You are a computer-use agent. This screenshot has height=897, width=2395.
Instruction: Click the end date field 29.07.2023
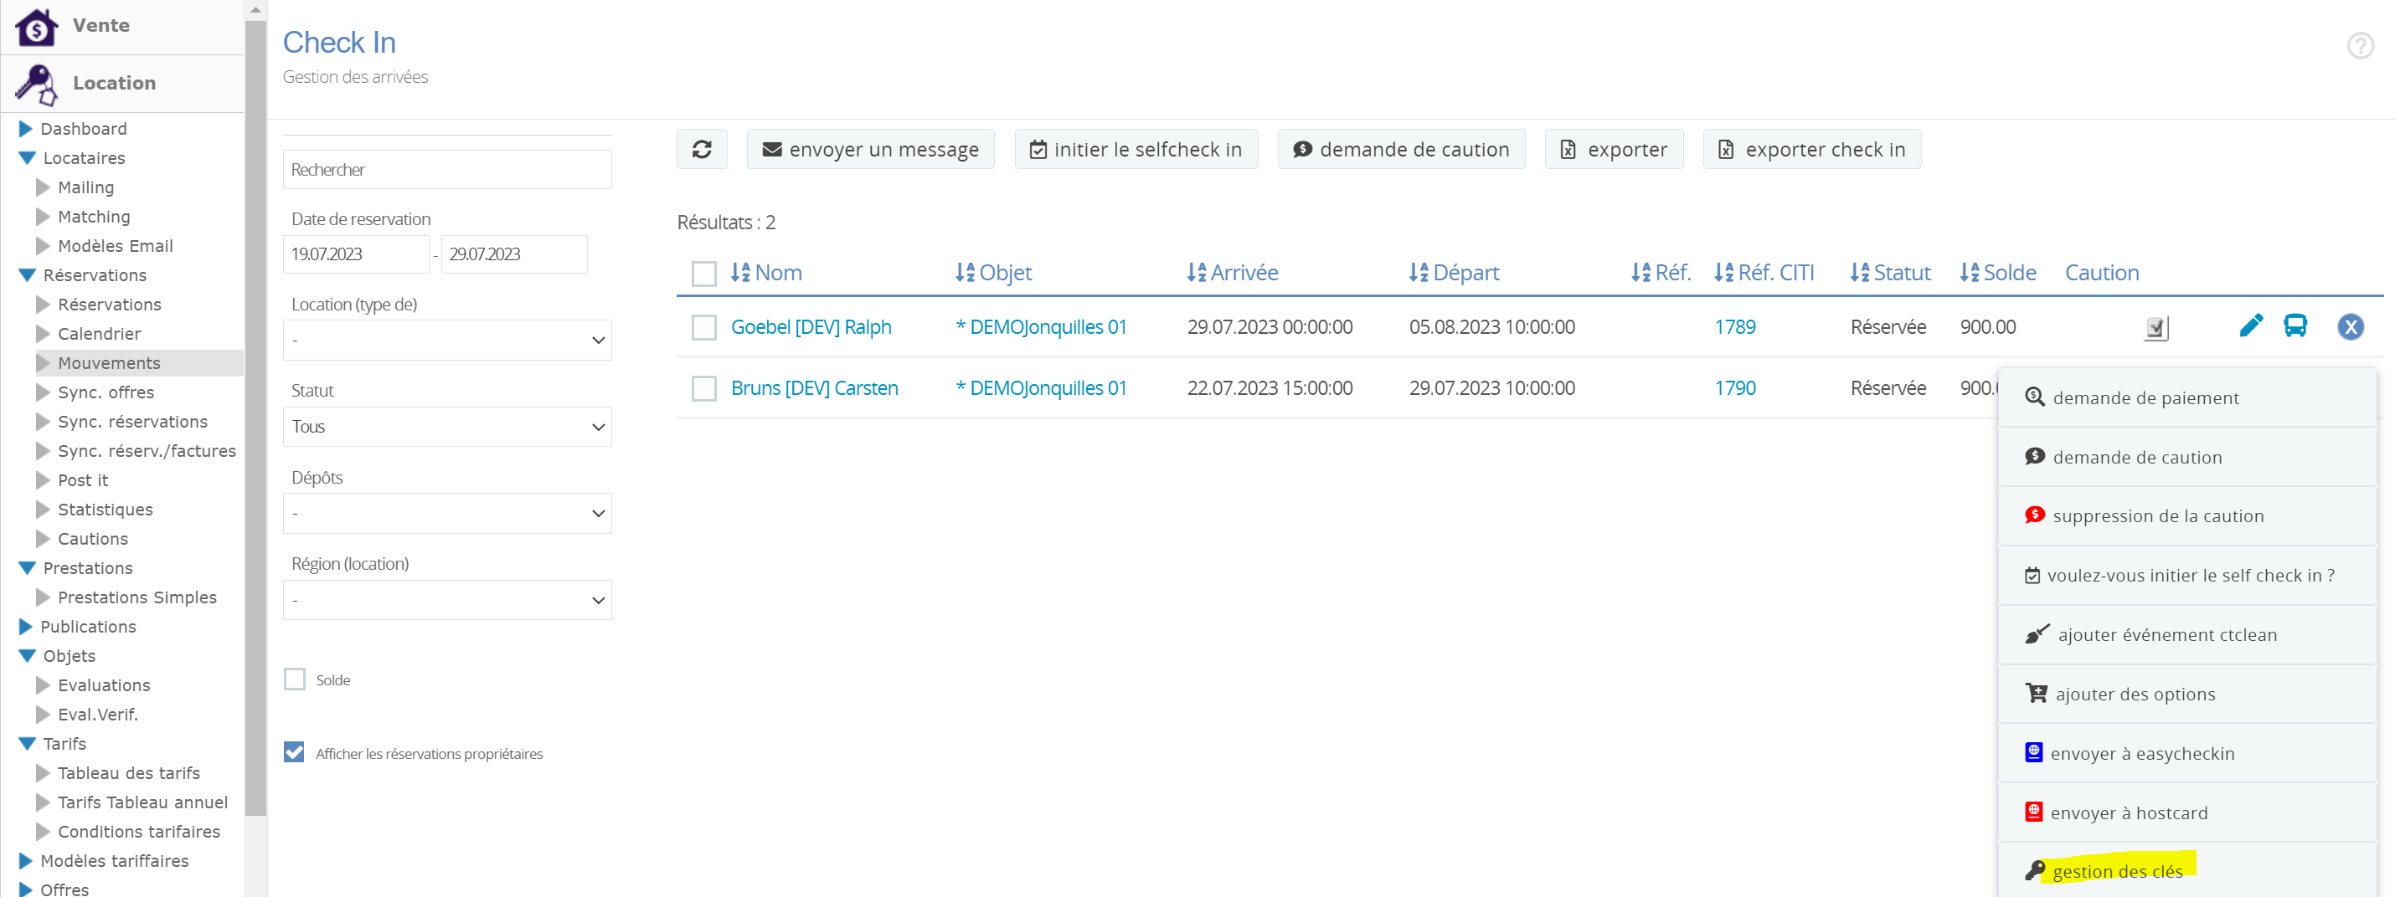514,254
